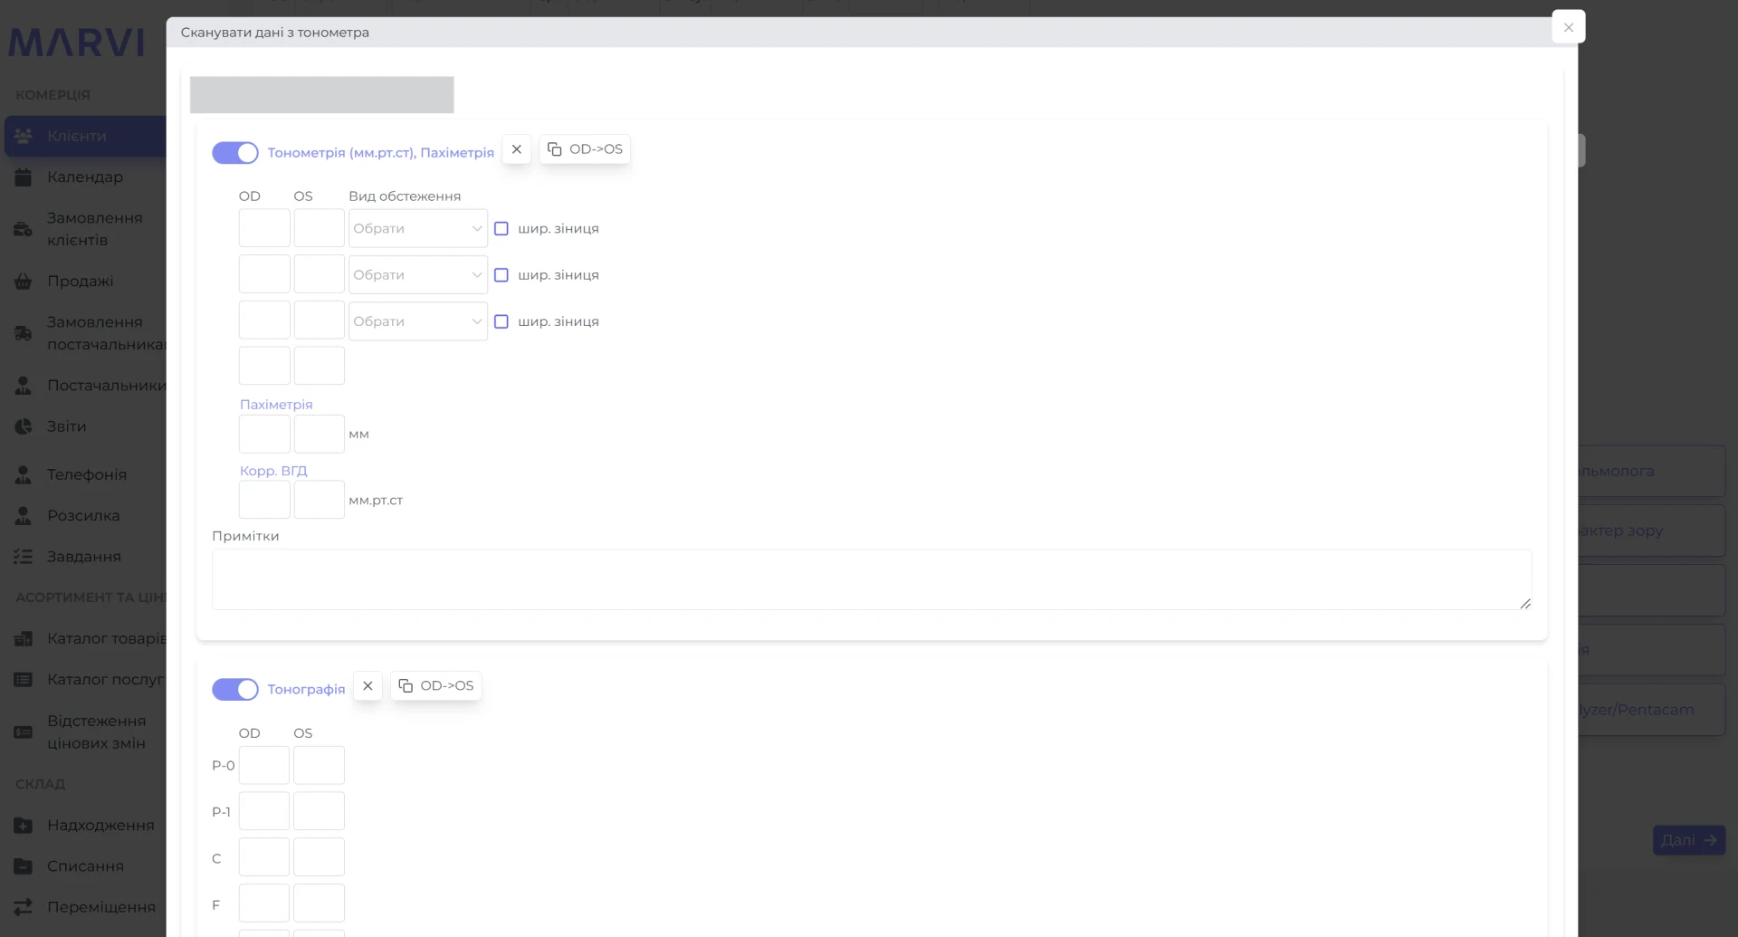Click the MARVI logo
This screenshot has height=937, width=1738.
click(77, 43)
